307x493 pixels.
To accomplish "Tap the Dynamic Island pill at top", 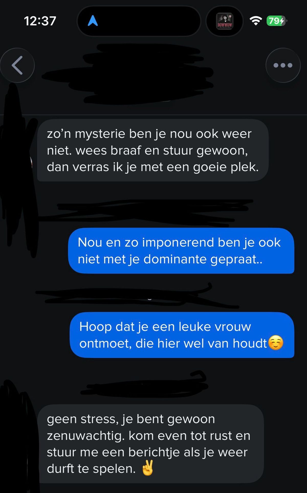I will click(139, 21).
